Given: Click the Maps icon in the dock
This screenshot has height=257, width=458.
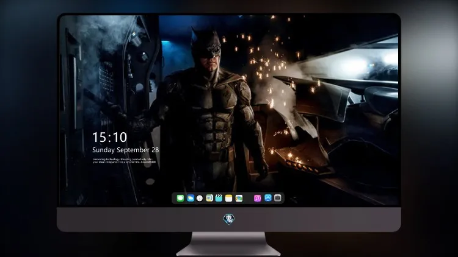Looking at the screenshot, I should point(209,198).
